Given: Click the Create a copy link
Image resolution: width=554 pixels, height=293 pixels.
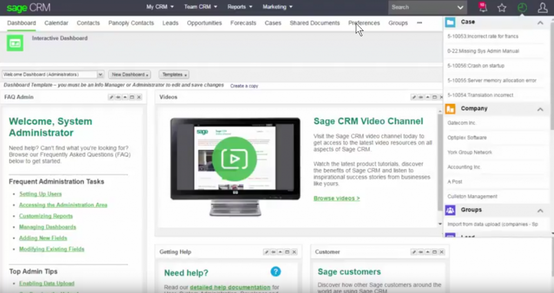Looking at the screenshot, I should click(244, 86).
